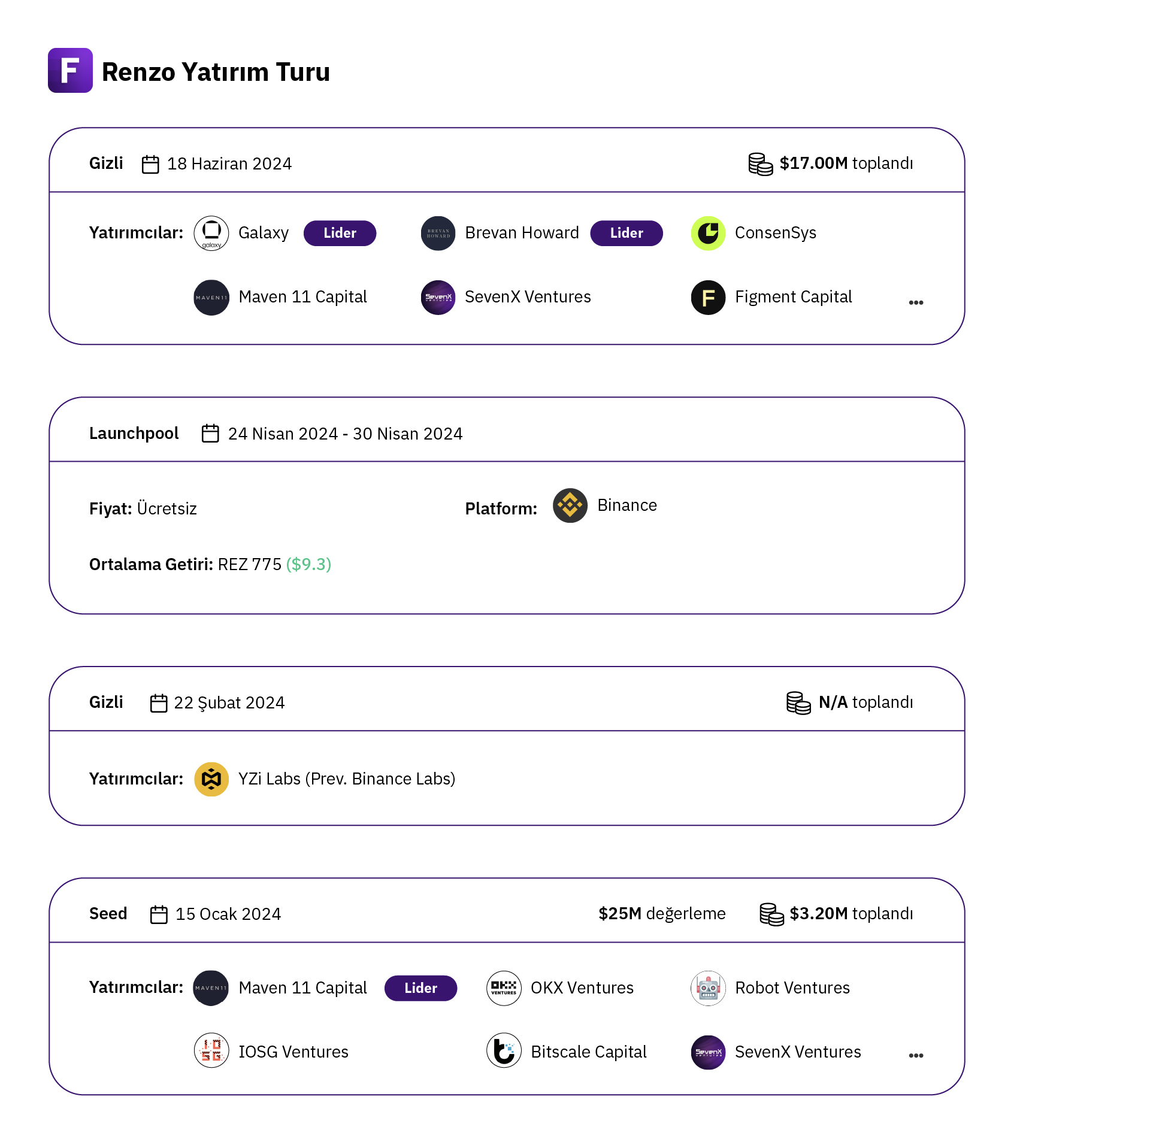Click the Bitscale Capital logo
The image size is (1150, 1145).
[x=504, y=1052]
